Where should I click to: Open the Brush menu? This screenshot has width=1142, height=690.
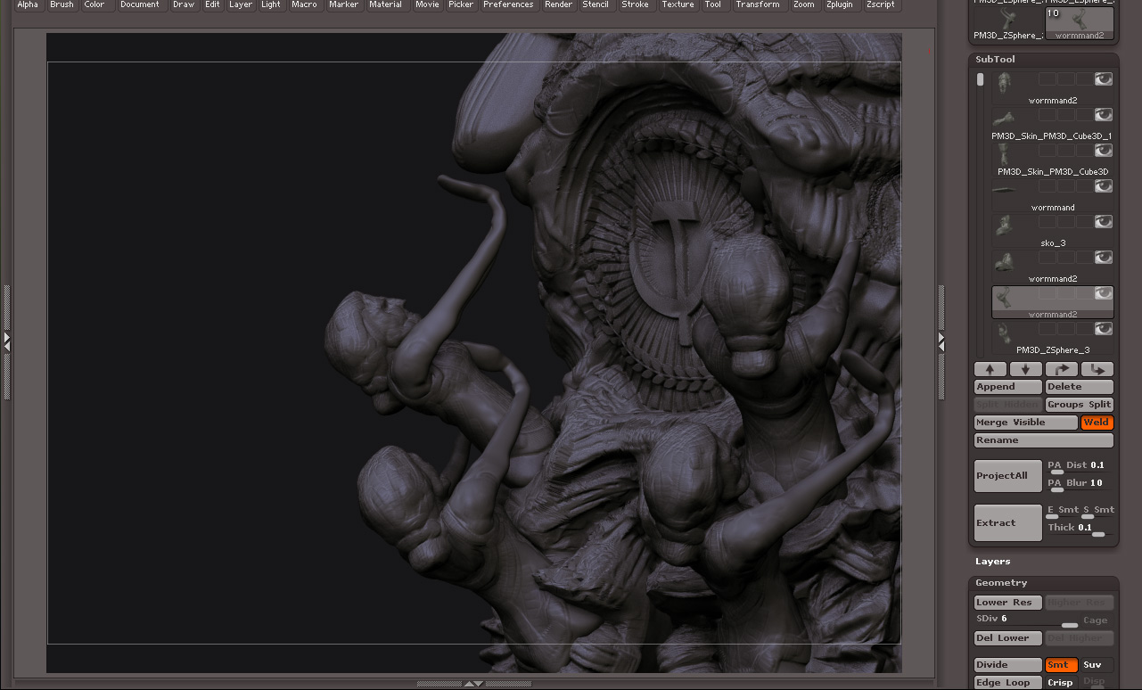pos(62,5)
